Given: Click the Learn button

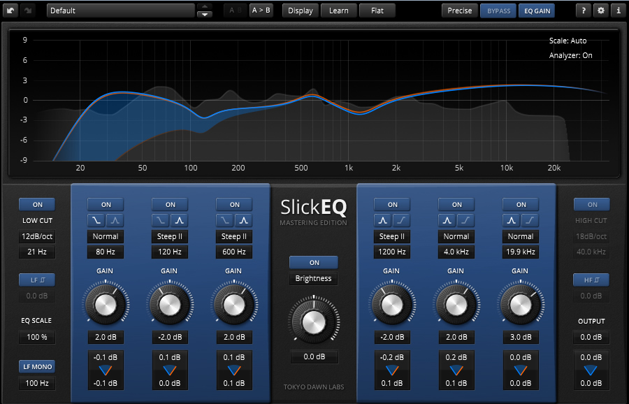Looking at the screenshot, I should pos(339,10).
